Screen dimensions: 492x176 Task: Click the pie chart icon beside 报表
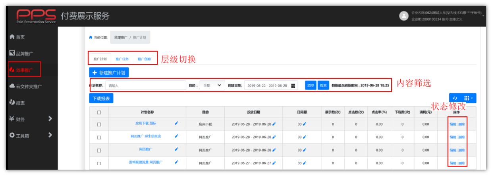[x=12, y=103]
